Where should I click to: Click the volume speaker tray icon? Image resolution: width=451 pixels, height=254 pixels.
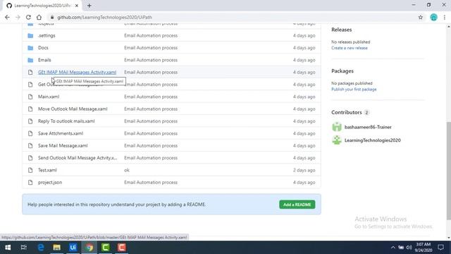tap(409, 248)
